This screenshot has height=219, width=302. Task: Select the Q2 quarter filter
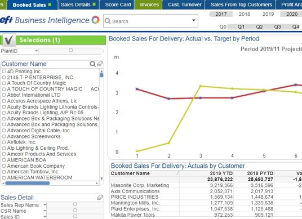[259, 26]
